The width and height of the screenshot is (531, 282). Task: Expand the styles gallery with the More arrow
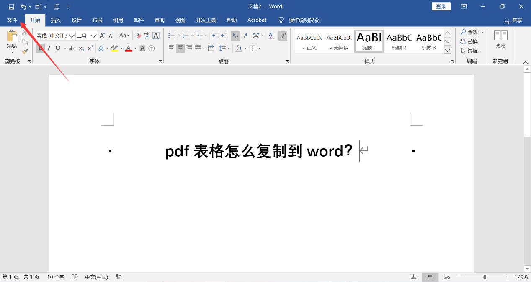point(447,50)
